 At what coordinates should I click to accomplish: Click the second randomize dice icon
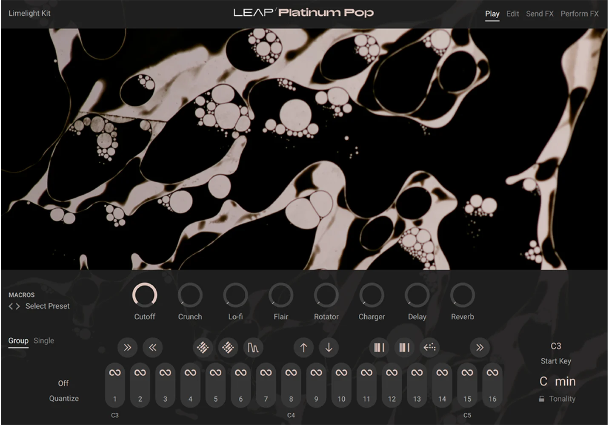(228, 347)
